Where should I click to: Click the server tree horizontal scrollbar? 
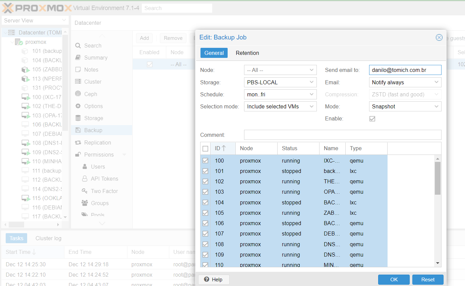coord(16,224)
